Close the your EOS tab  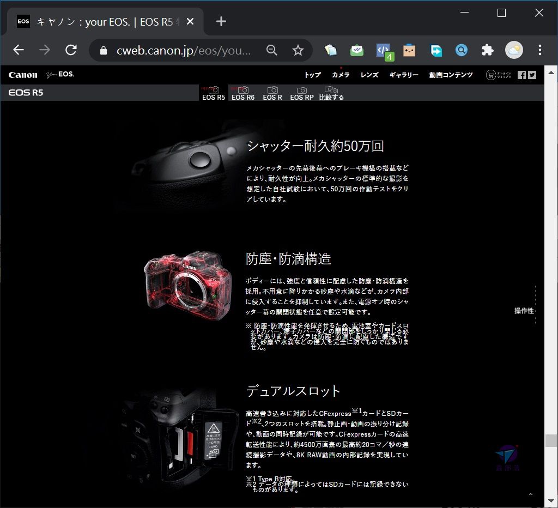tap(190, 22)
